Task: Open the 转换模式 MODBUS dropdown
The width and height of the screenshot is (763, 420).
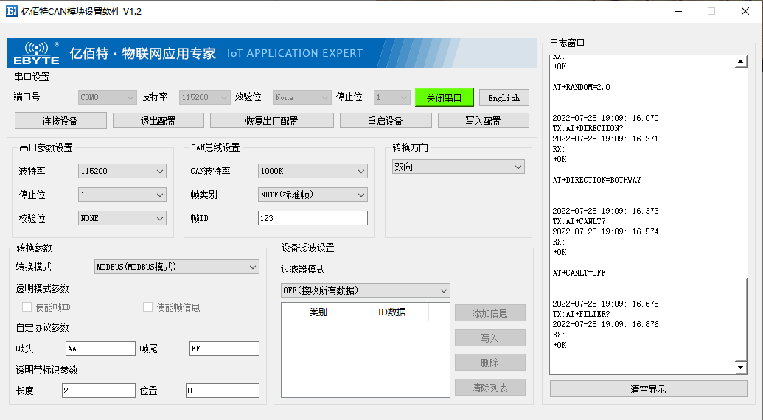Action: point(177,267)
